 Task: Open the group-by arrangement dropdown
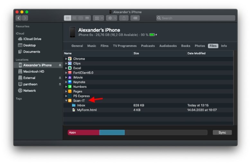coord(99,18)
